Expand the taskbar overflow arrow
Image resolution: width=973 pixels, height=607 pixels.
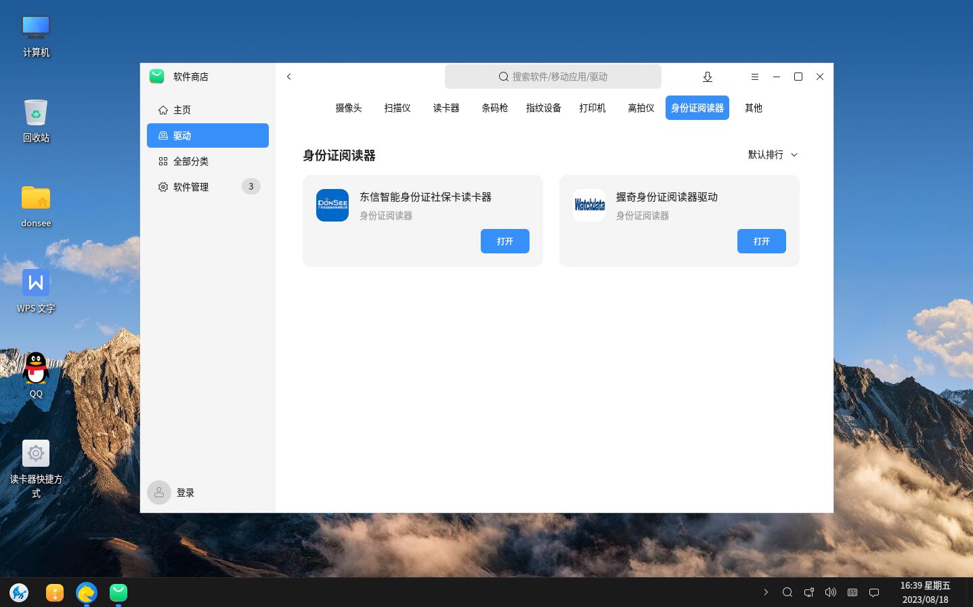766,593
